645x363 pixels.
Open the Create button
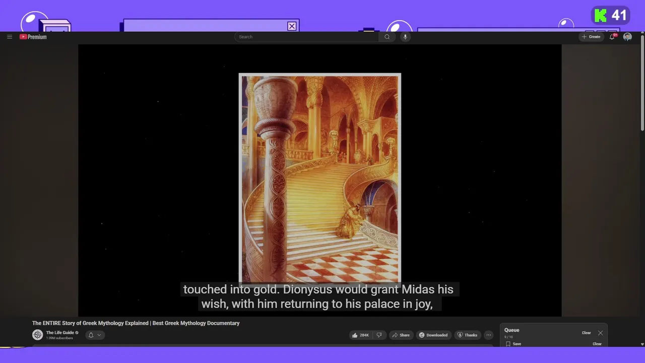click(591, 37)
